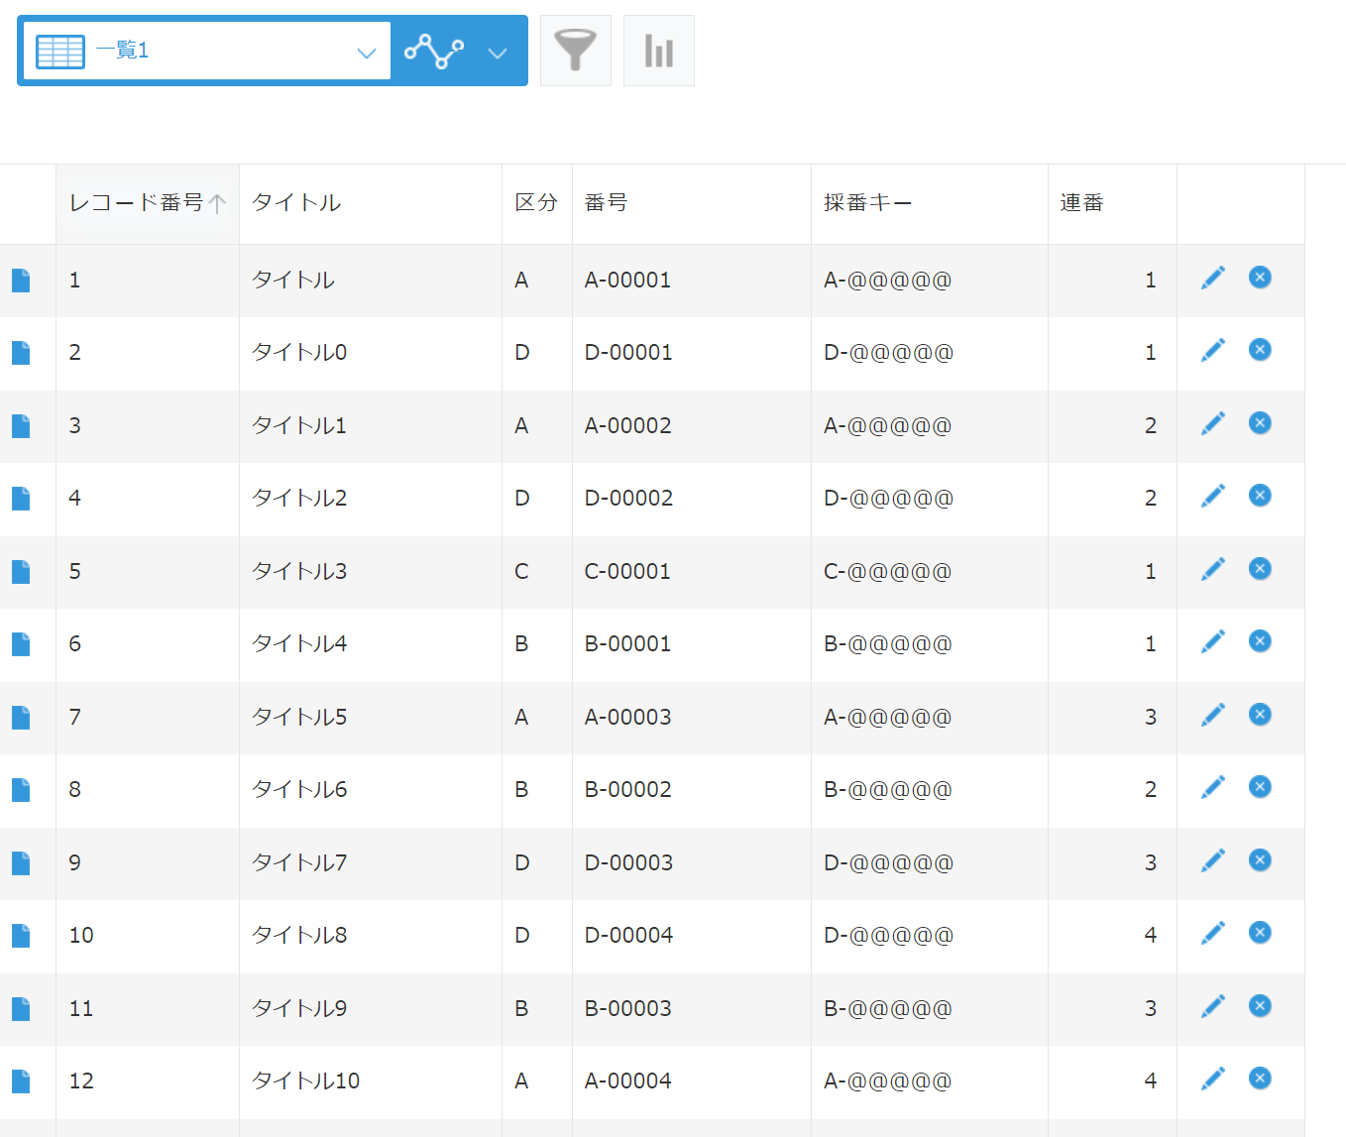Open the bar chart aggregate icon

tap(658, 51)
